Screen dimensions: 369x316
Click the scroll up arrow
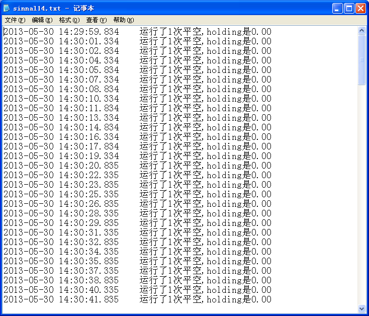click(x=361, y=30)
